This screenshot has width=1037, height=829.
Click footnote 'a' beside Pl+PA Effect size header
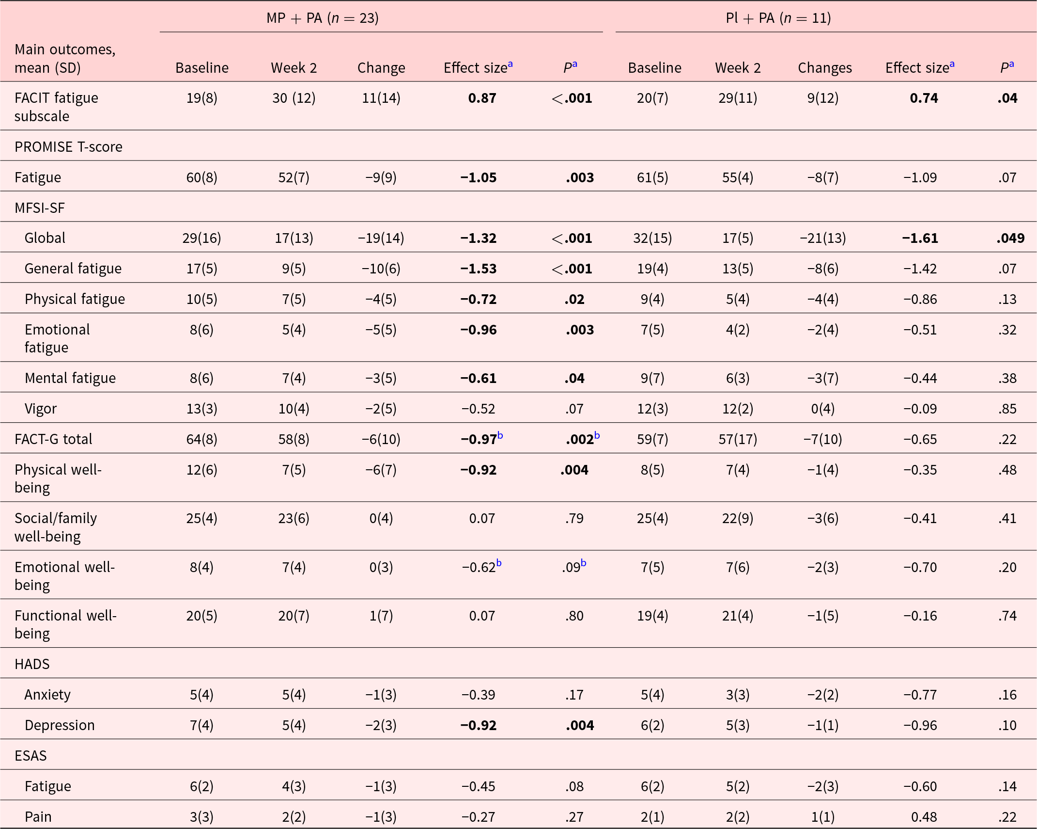[952, 64]
